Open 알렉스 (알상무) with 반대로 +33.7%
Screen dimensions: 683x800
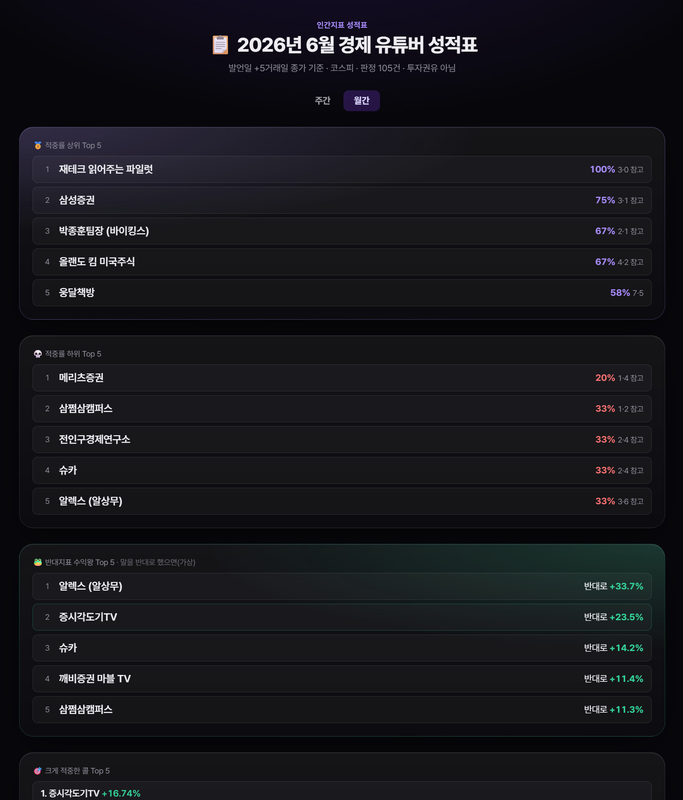point(342,586)
